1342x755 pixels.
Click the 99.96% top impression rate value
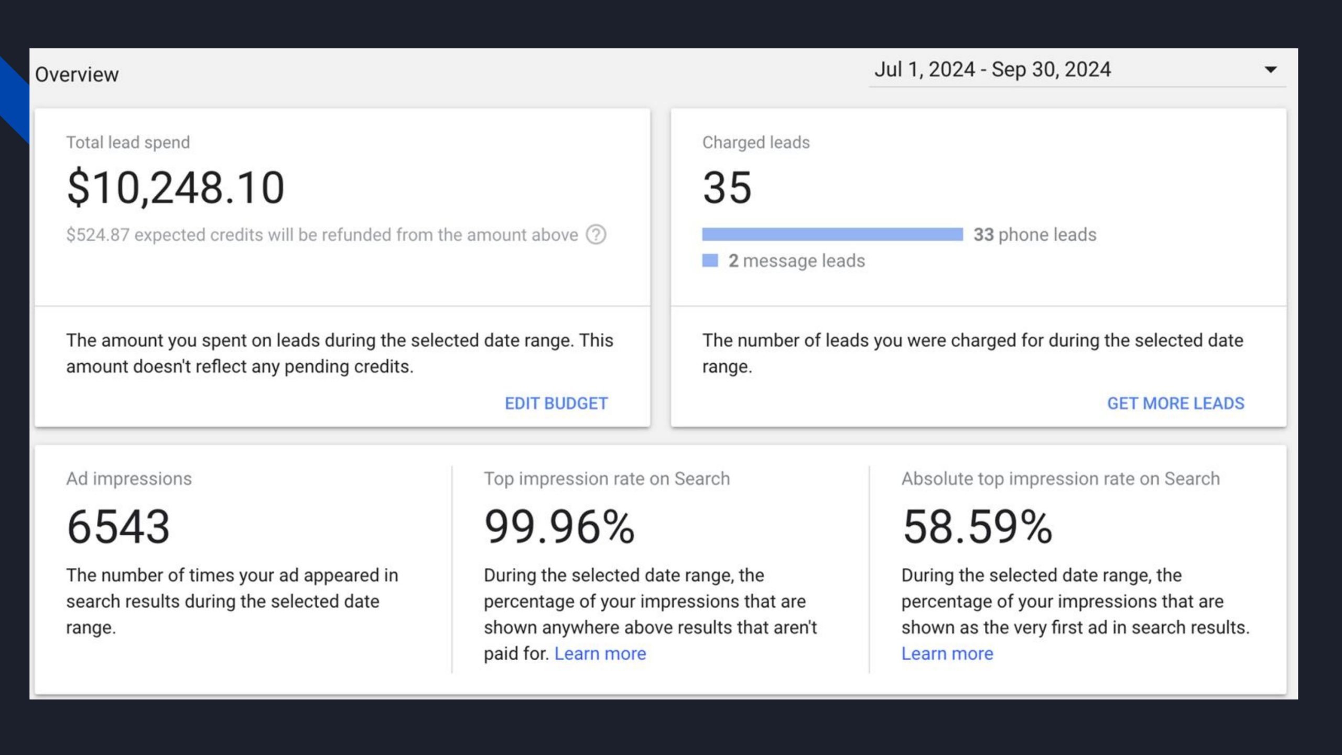coord(559,527)
